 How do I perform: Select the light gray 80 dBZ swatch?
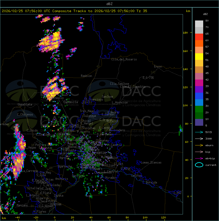(x=199, y=24)
